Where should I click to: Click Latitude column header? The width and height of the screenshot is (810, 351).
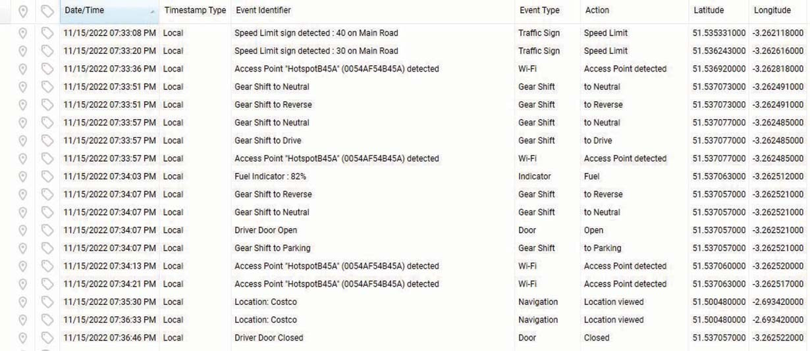coord(709,11)
